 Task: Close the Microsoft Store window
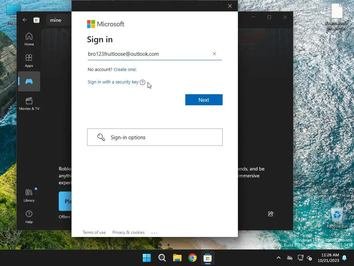pos(285,17)
